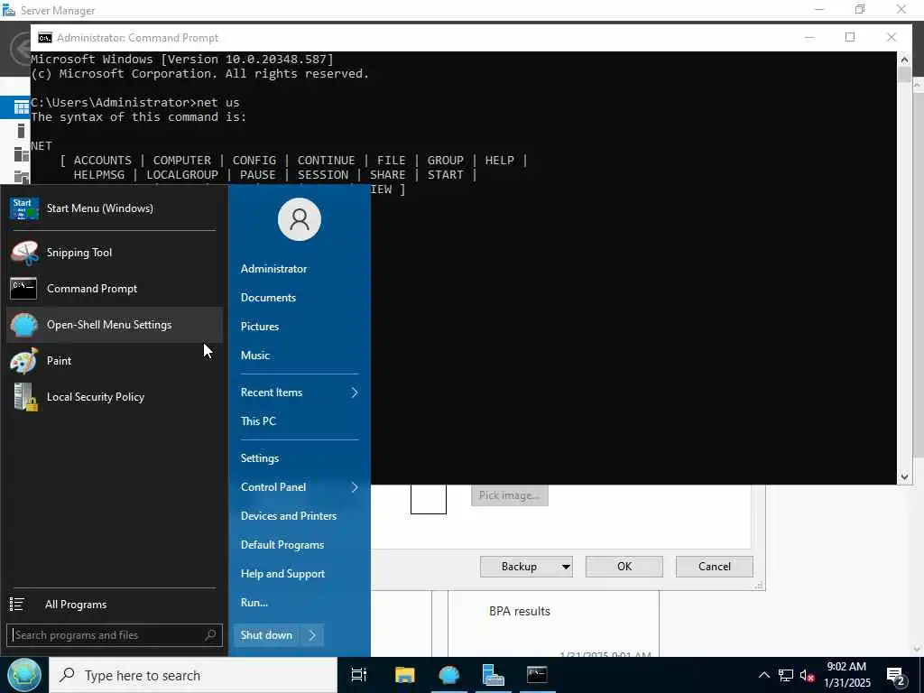The height and width of the screenshot is (693, 924).
Task: Click Server Manager all servers sidebar icon
Action: (22, 154)
